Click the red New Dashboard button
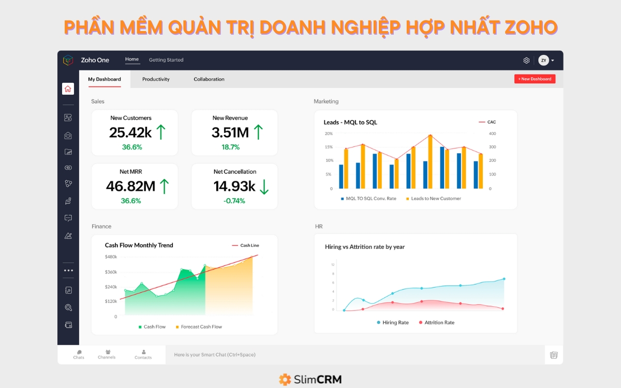The height and width of the screenshot is (388, 621). click(x=535, y=79)
